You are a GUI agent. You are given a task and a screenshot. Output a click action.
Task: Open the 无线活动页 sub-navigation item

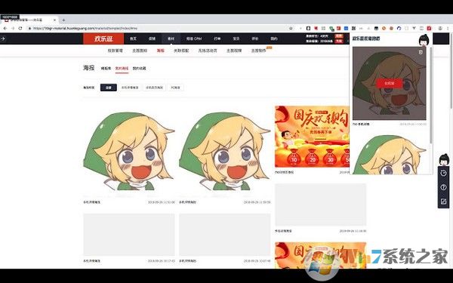[x=208, y=51]
